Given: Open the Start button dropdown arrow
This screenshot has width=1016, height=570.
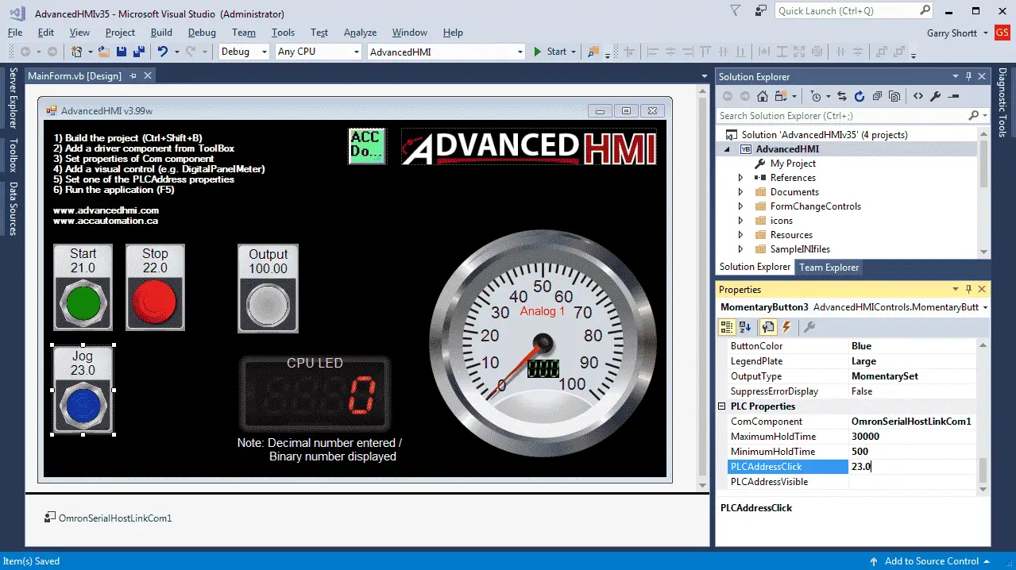Looking at the screenshot, I should [x=574, y=52].
